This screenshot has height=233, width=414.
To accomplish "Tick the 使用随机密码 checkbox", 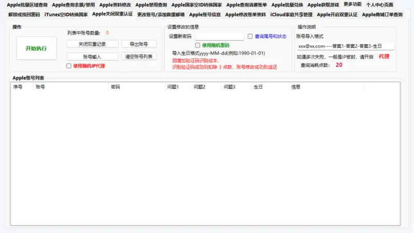I will tap(198, 45).
